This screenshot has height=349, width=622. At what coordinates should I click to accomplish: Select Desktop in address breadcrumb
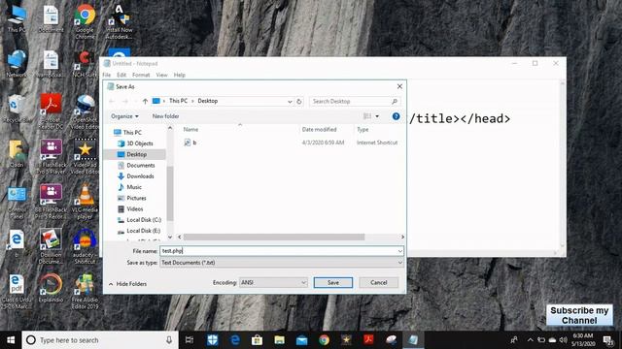click(207, 101)
